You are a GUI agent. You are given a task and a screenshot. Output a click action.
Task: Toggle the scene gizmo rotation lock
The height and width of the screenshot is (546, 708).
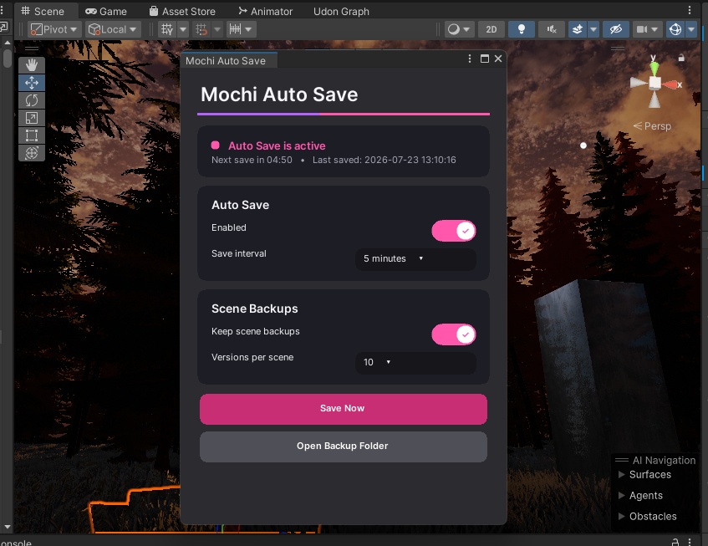681,58
